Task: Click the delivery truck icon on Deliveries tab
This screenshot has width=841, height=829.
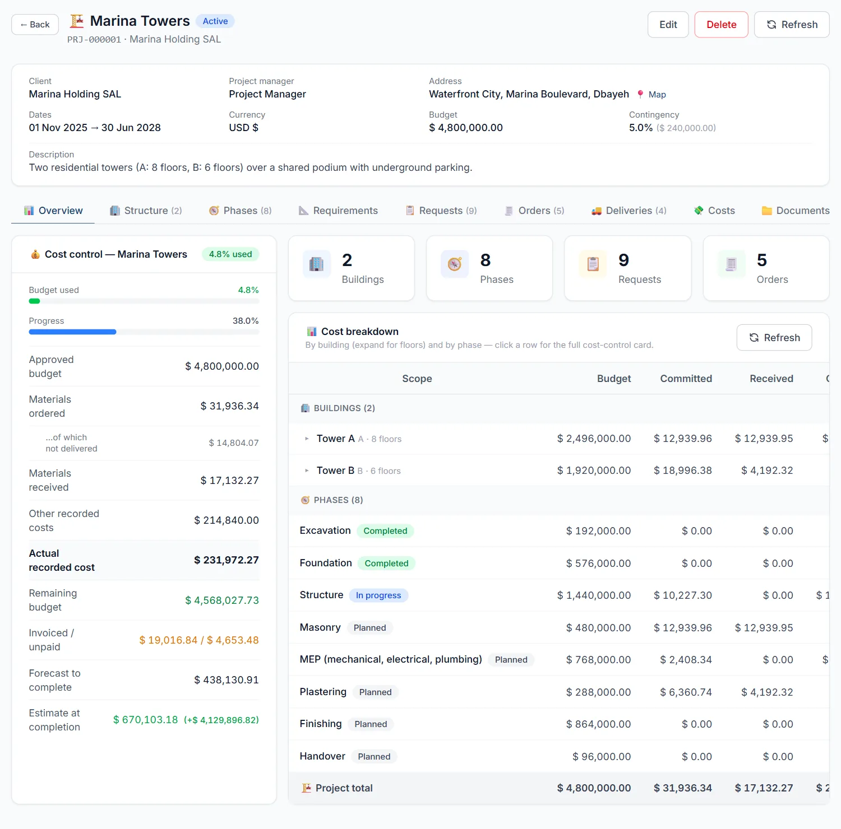Action: pyautogui.click(x=597, y=211)
